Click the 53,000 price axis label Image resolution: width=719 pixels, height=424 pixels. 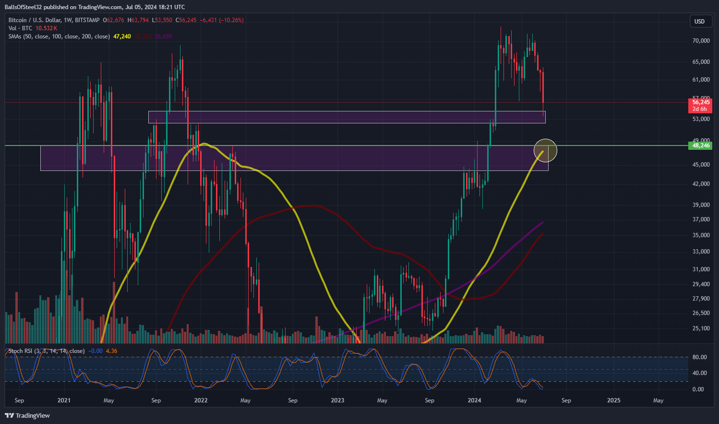point(701,119)
